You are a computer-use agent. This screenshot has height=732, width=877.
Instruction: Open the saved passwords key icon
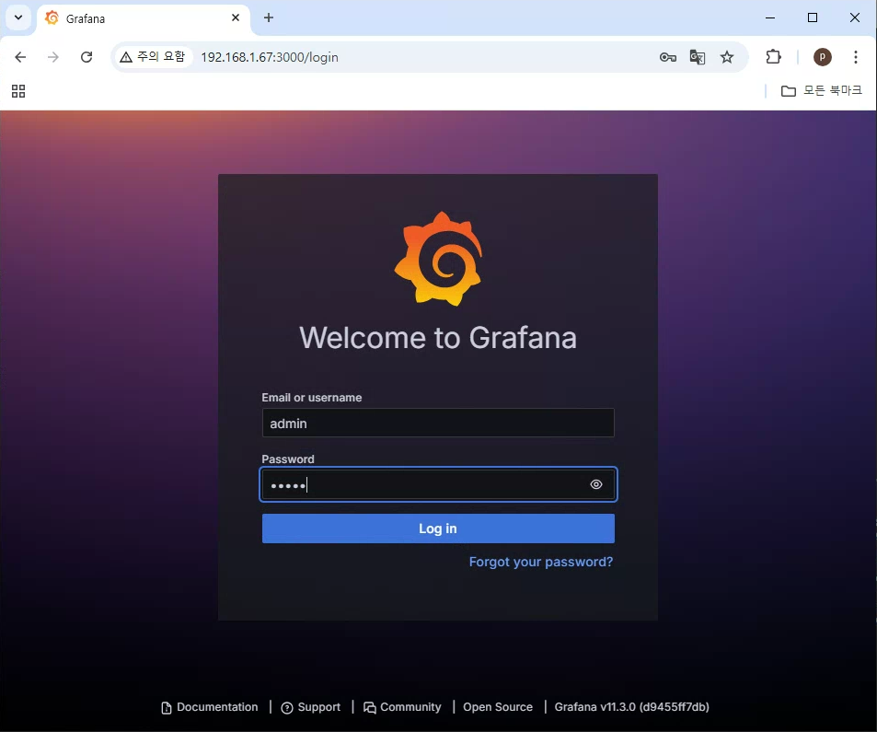pyautogui.click(x=668, y=57)
